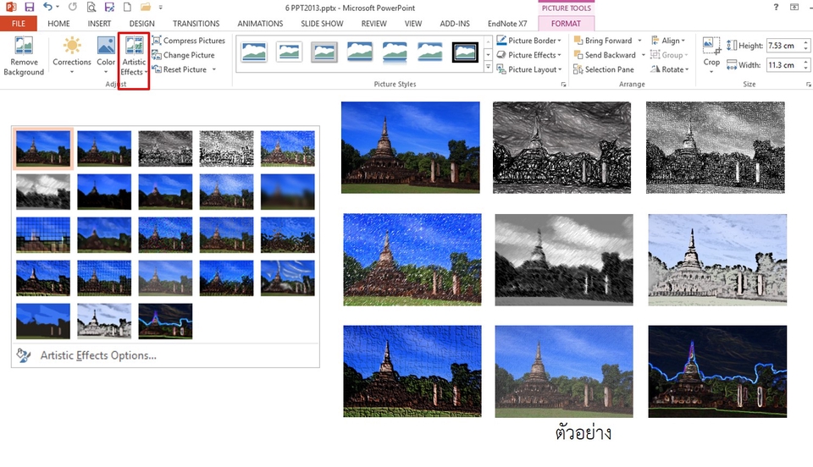This screenshot has width=813, height=467.
Task: Select the Cutout effect thumbnail in last row
Action: [43, 321]
